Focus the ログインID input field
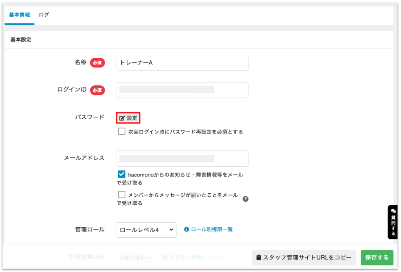The image size is (401, 272). (x=182, y=90)
